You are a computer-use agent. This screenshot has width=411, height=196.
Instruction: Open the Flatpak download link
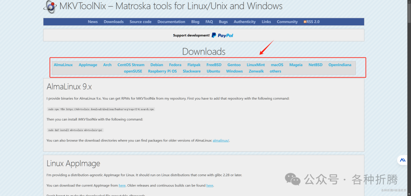(x=194, y=65)
